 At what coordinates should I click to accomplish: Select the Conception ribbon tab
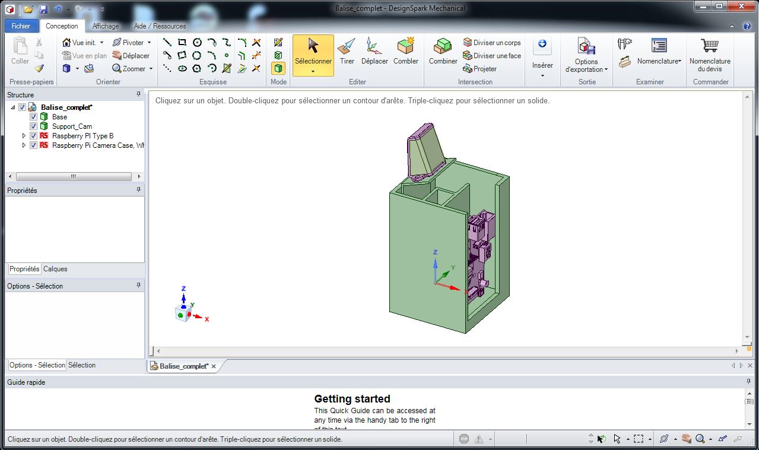click(x=62, y=26)
